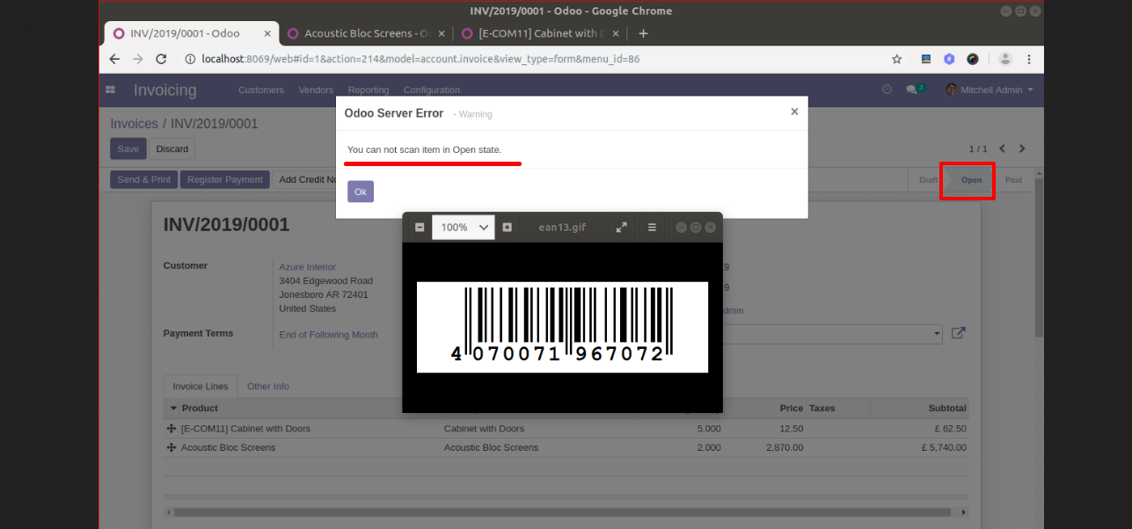
Task: Click the browser back arrow
Action: pos(114,59)
